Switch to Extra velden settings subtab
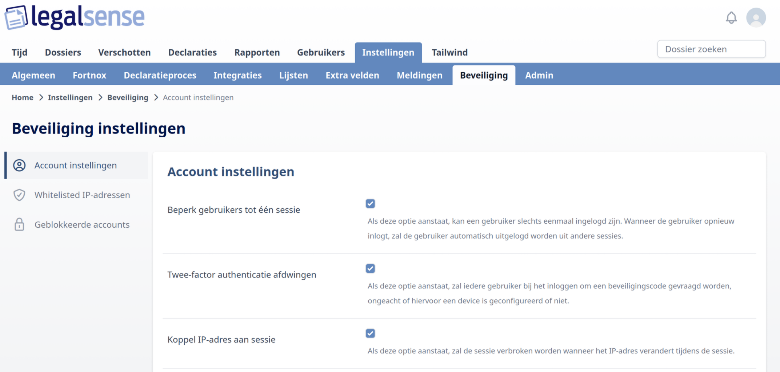 352,75
